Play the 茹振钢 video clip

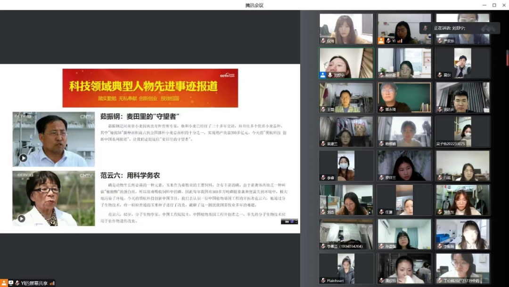[23, 158]
